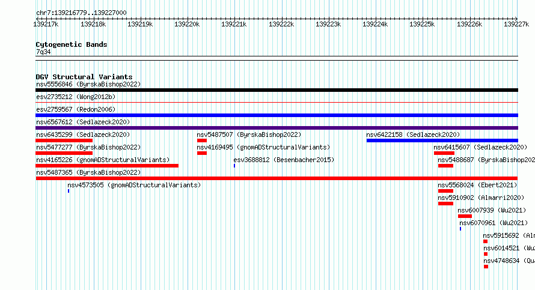Click the 139224k ruler position
The height and width of the screenshot is (290, 535).
[375, 24]
